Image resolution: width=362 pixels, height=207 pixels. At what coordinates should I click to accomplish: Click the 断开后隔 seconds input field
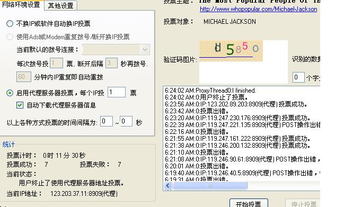point(111,63)
